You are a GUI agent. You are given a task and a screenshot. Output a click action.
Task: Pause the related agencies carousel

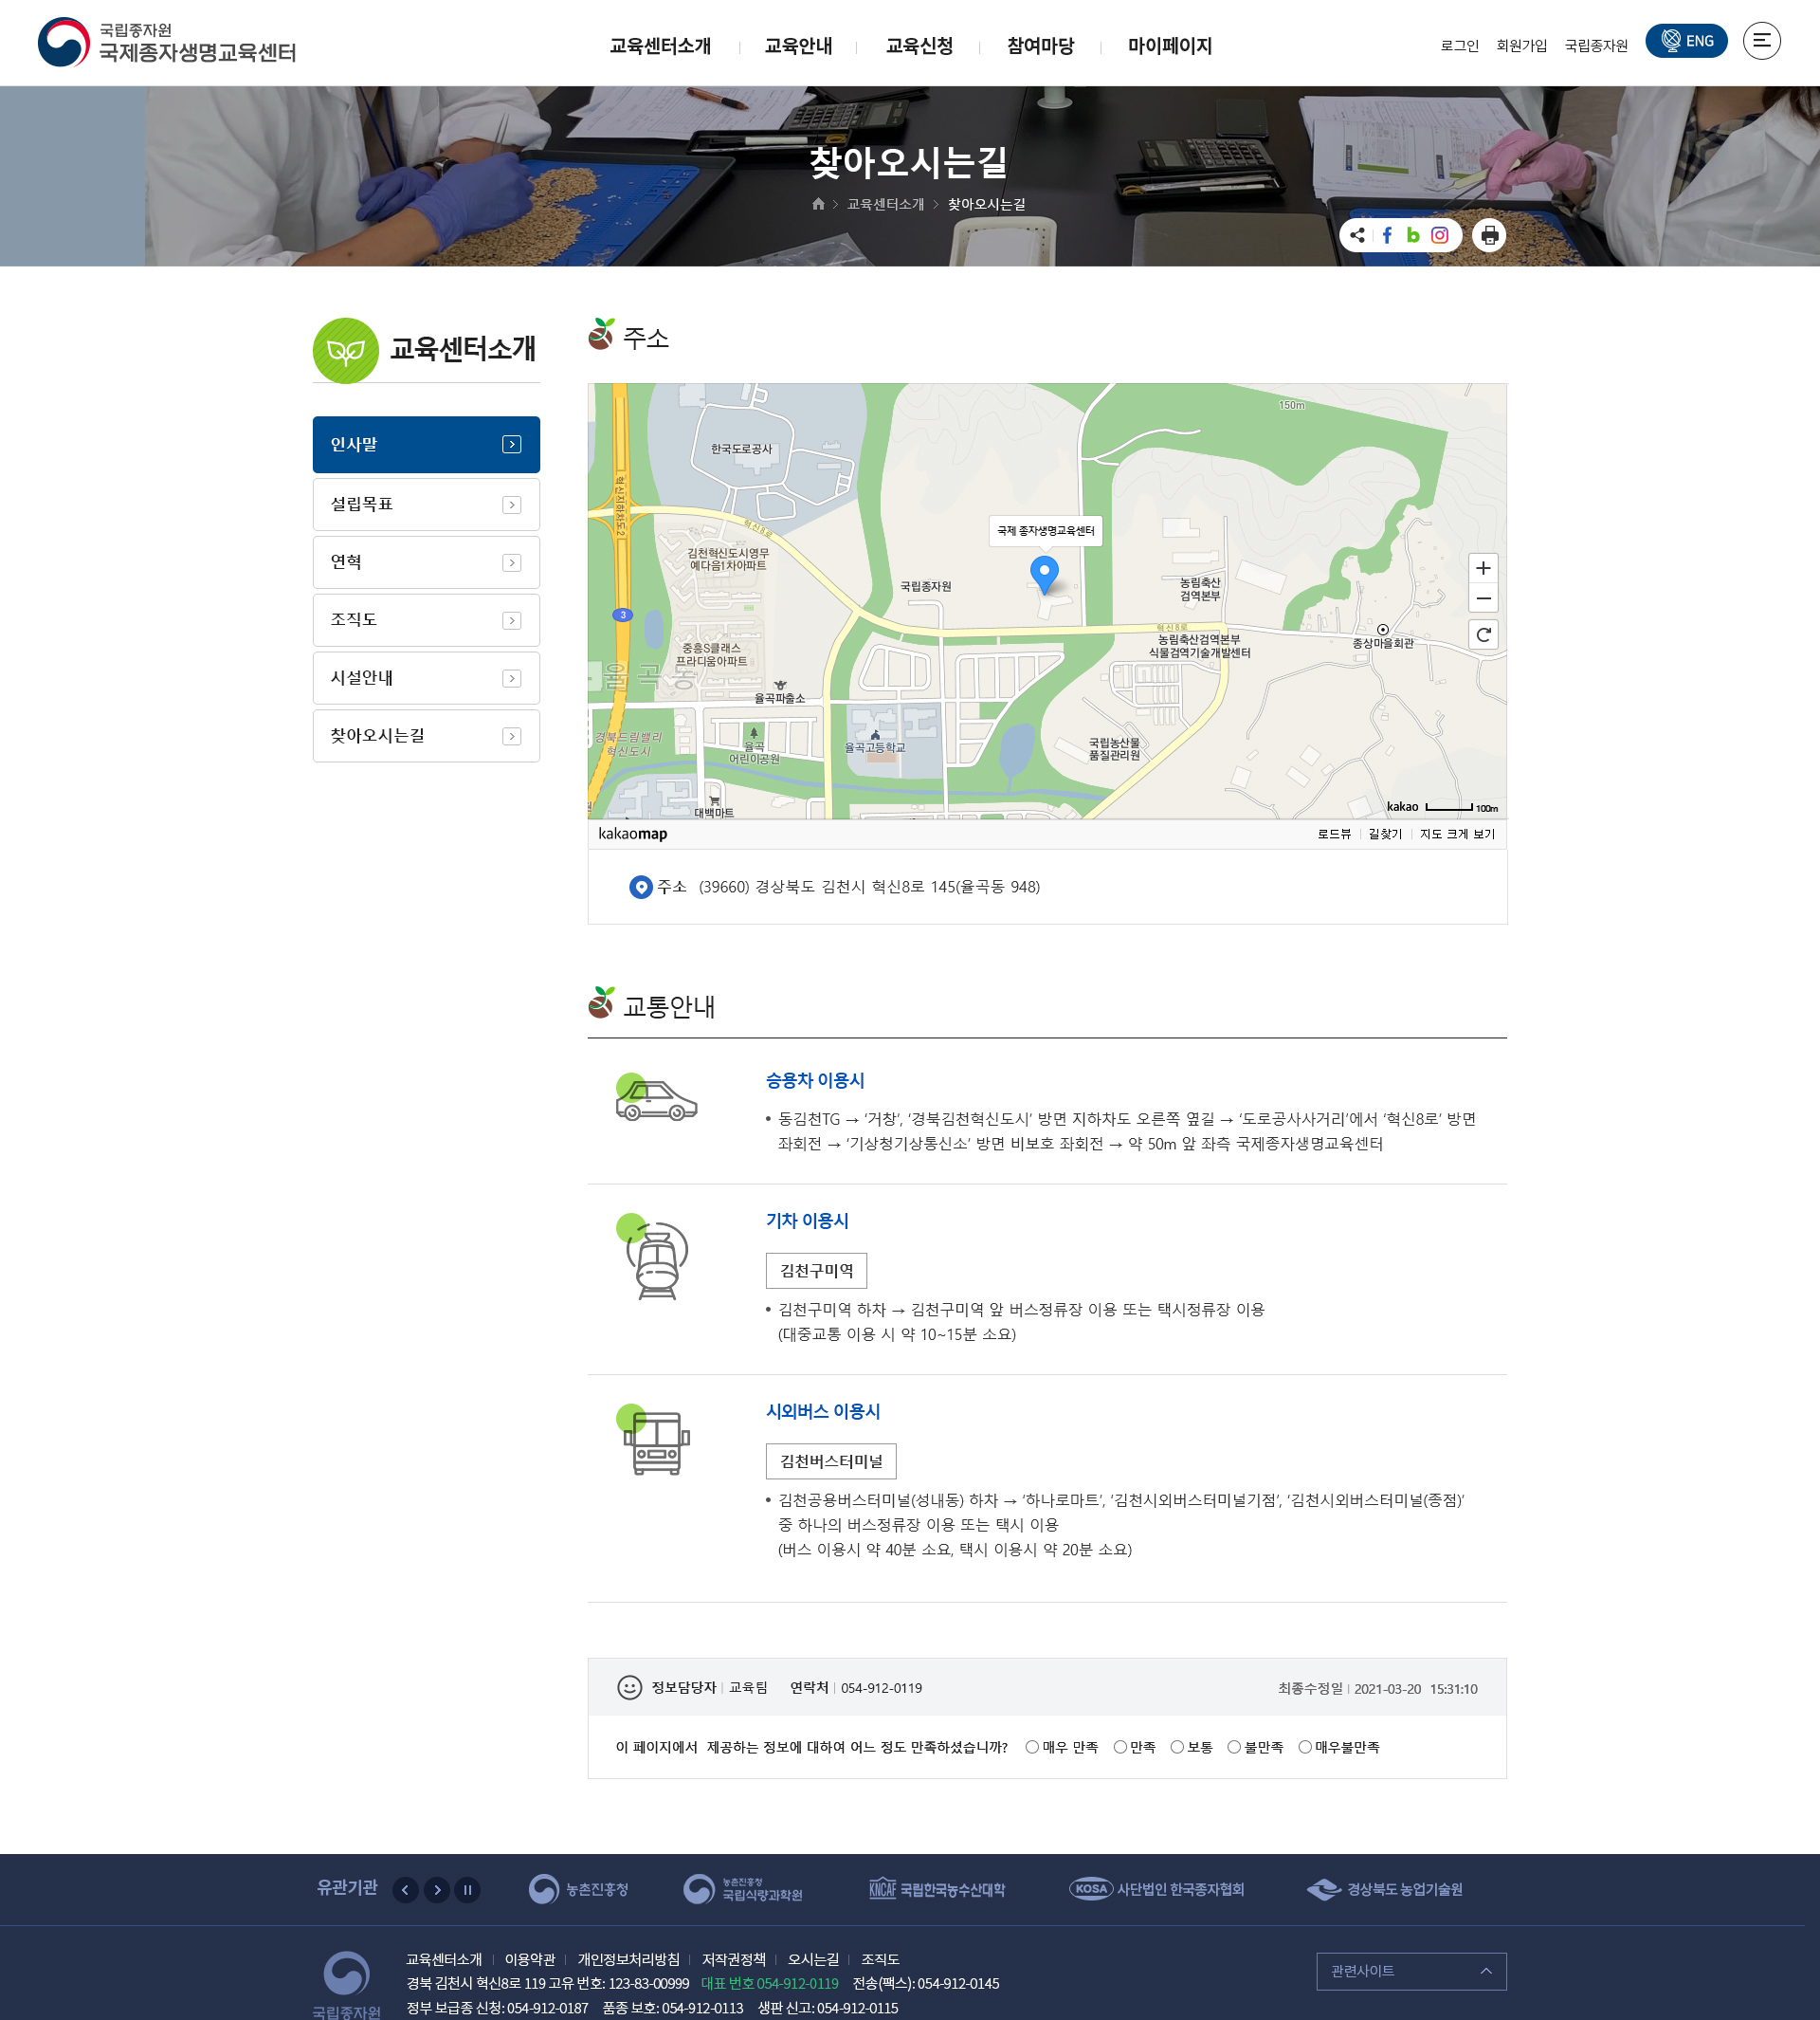(467, 1890)
